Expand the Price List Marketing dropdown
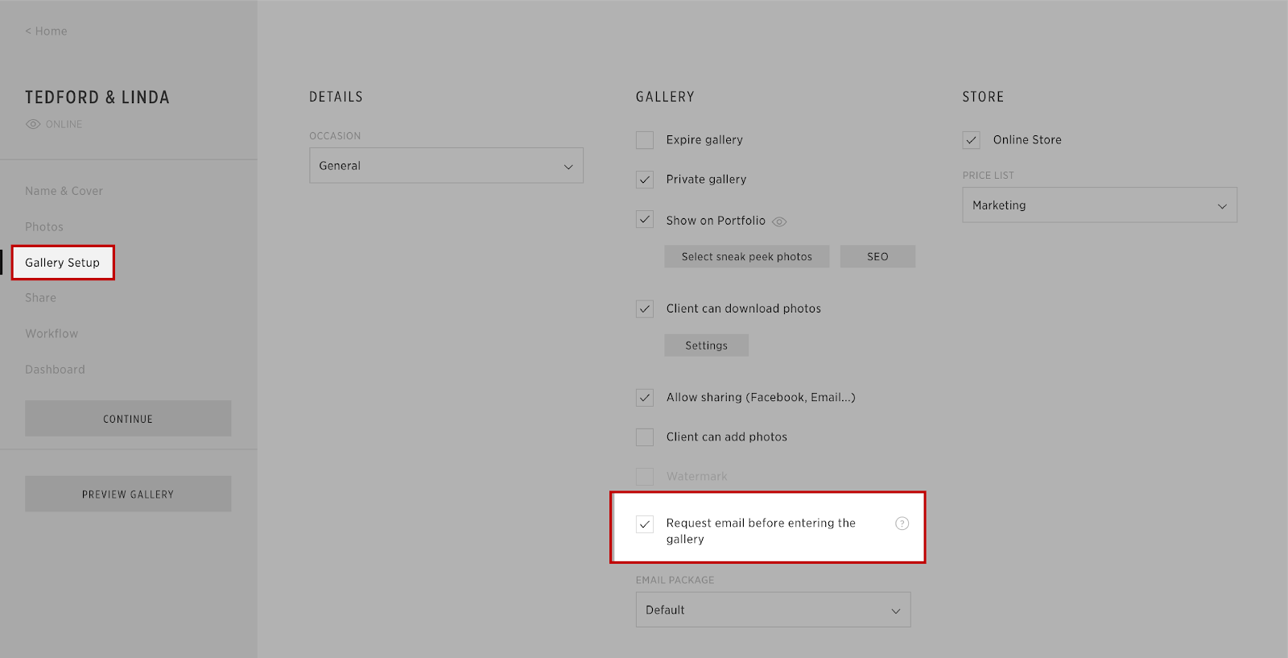Viewport: 1288px width, 658px height. pos(1099,205)
